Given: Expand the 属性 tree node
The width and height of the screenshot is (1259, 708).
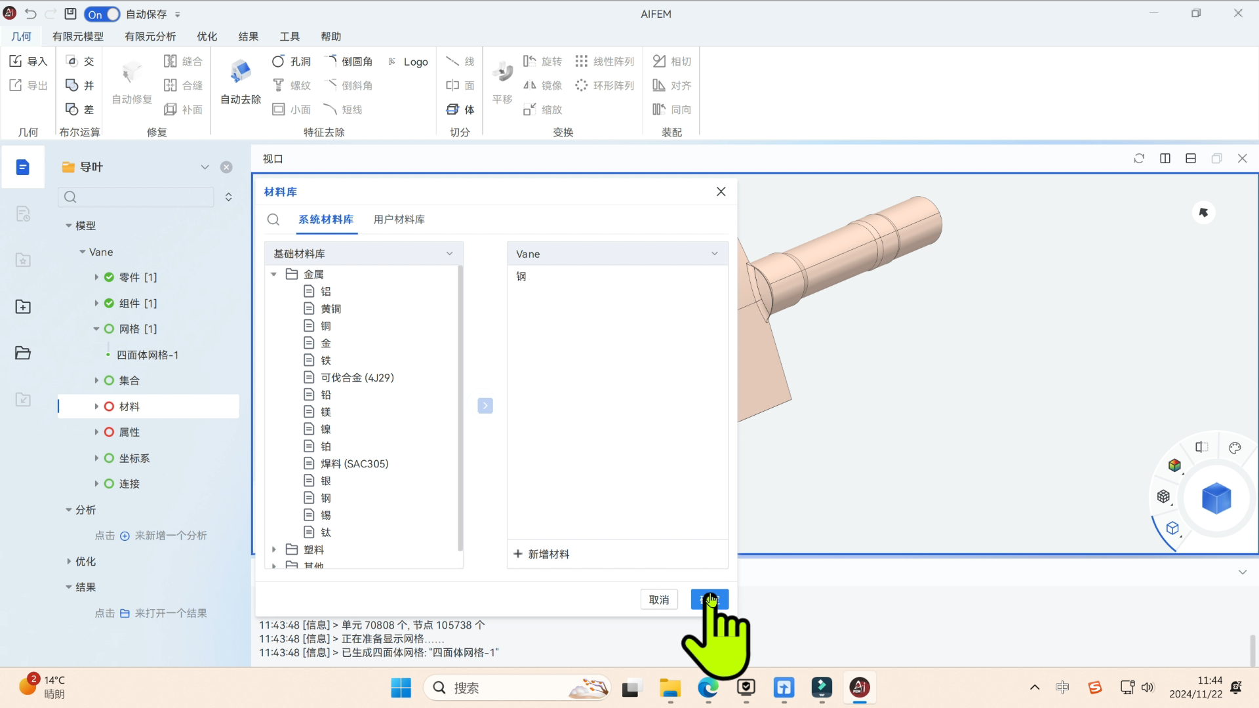Looking at the screenshot, I should pos(96,432).
